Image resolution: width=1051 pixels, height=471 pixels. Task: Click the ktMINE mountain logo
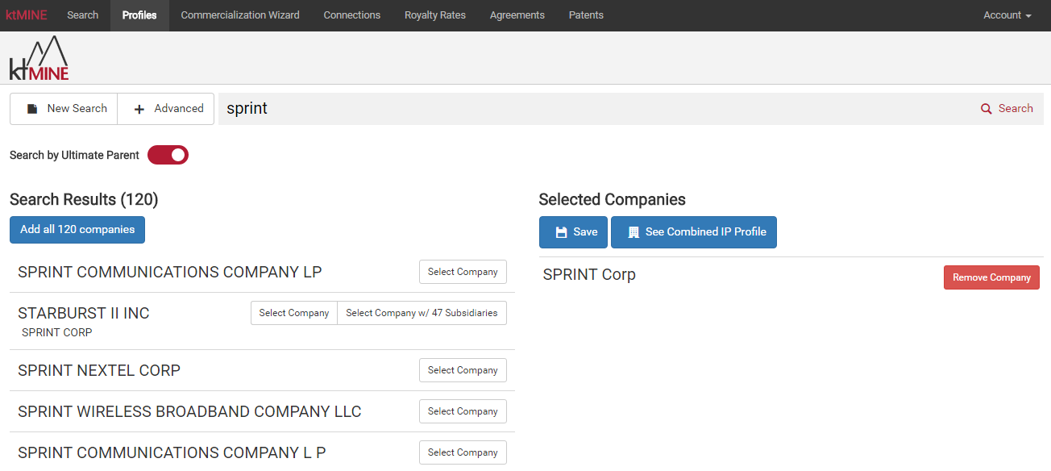(x=39, y=57)
